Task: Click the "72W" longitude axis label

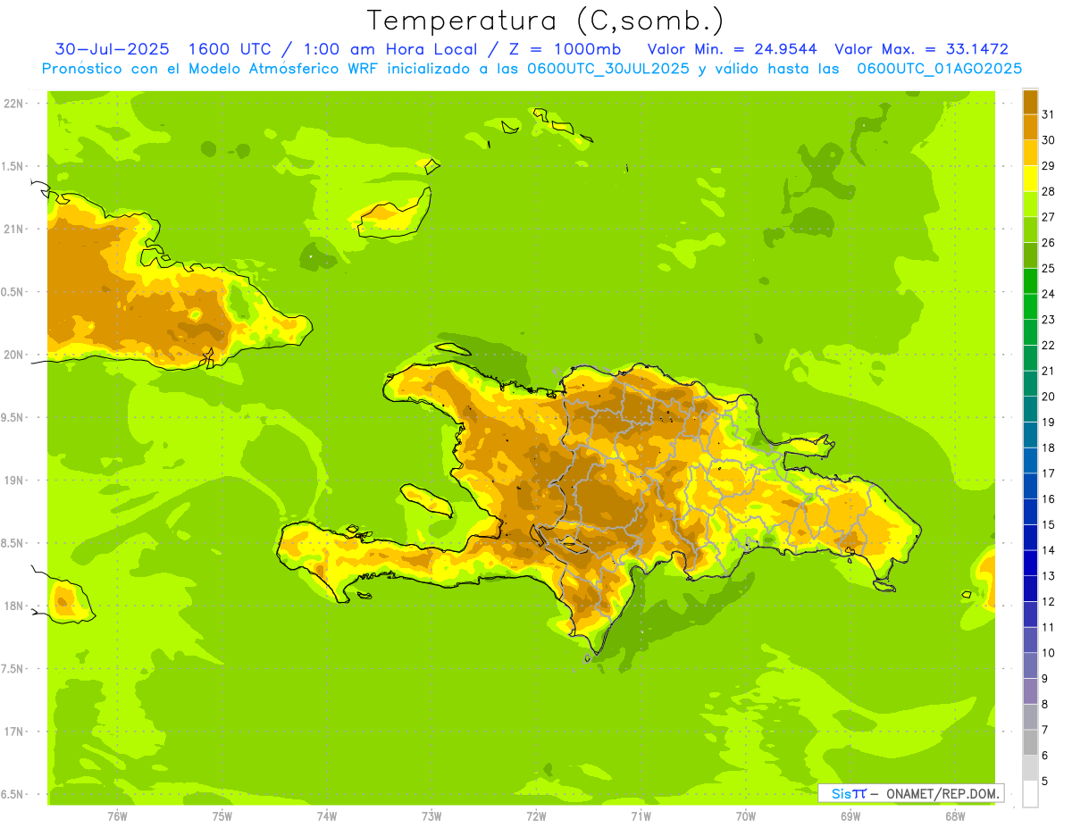Action: 536,816
